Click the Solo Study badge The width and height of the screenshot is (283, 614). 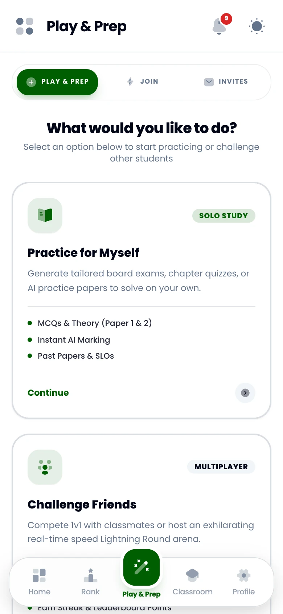(223, 216)
